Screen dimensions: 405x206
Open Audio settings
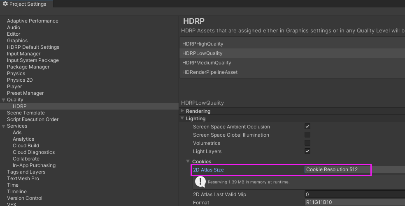(14, 27)
